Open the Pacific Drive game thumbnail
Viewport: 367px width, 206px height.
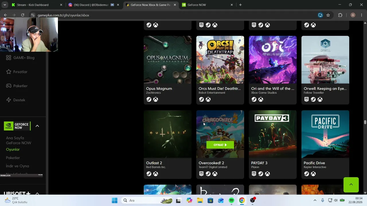[x=325, y=134]
